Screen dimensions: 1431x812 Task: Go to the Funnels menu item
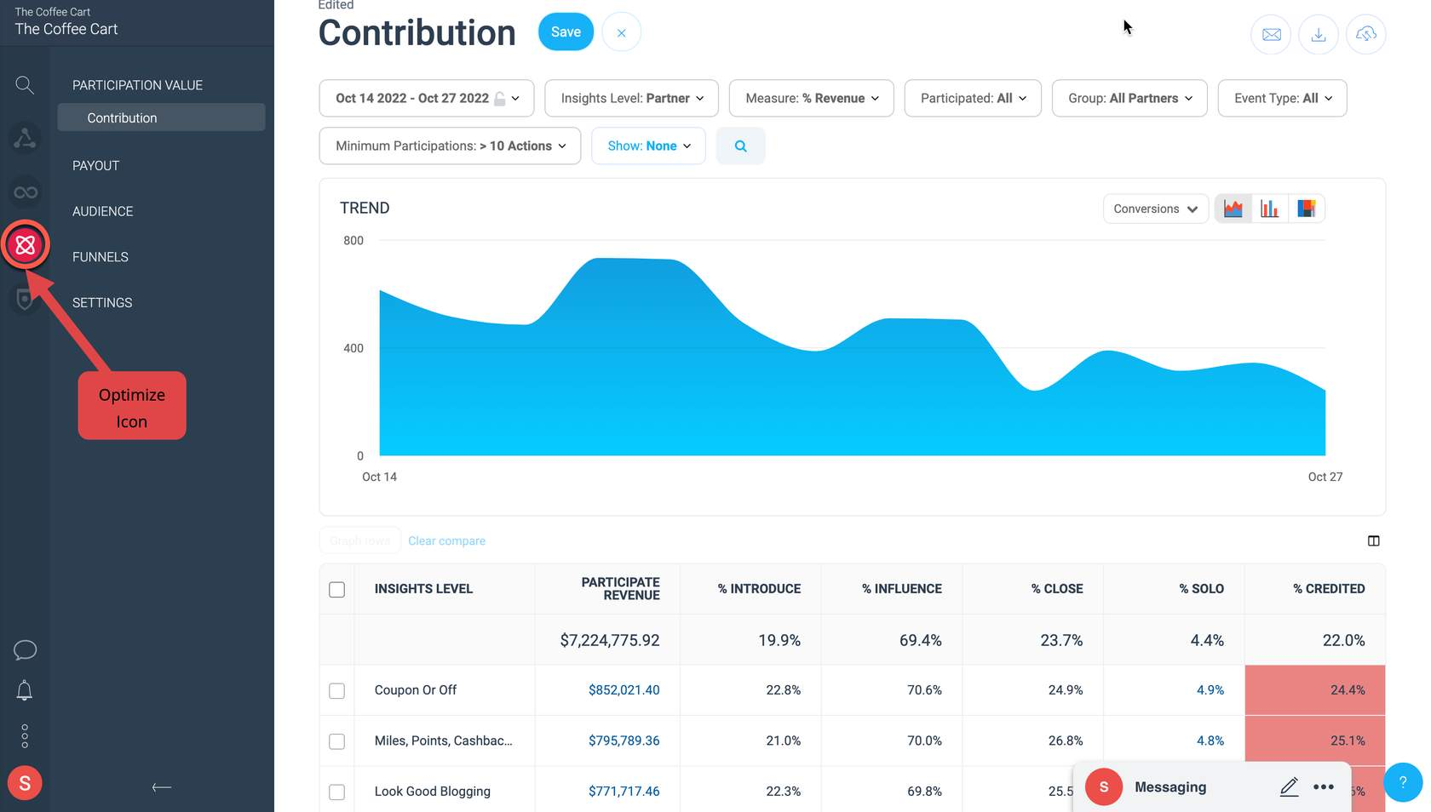[101, 257]
